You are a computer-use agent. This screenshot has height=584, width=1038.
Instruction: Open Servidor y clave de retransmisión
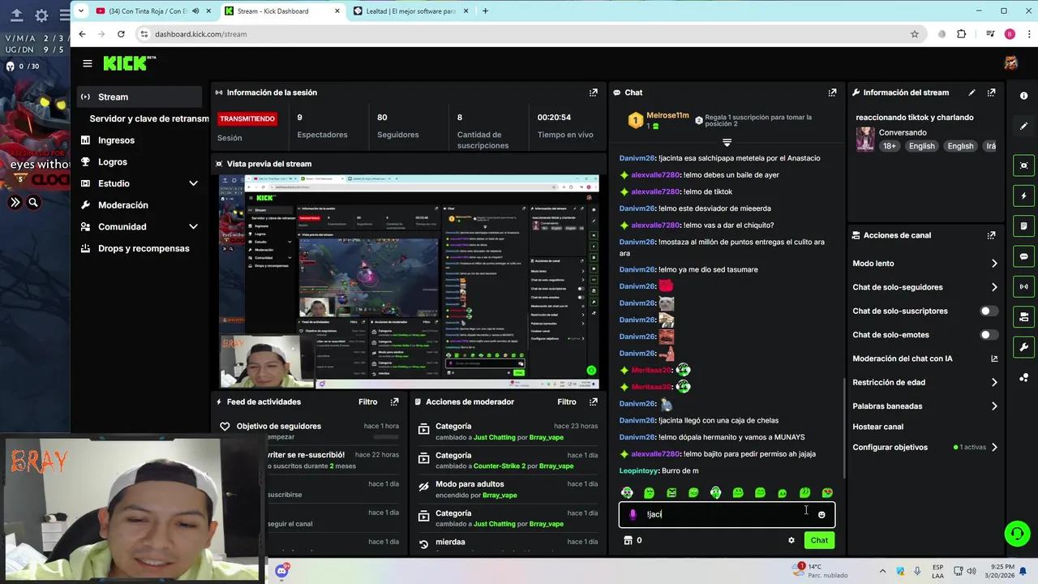[149, 118]
